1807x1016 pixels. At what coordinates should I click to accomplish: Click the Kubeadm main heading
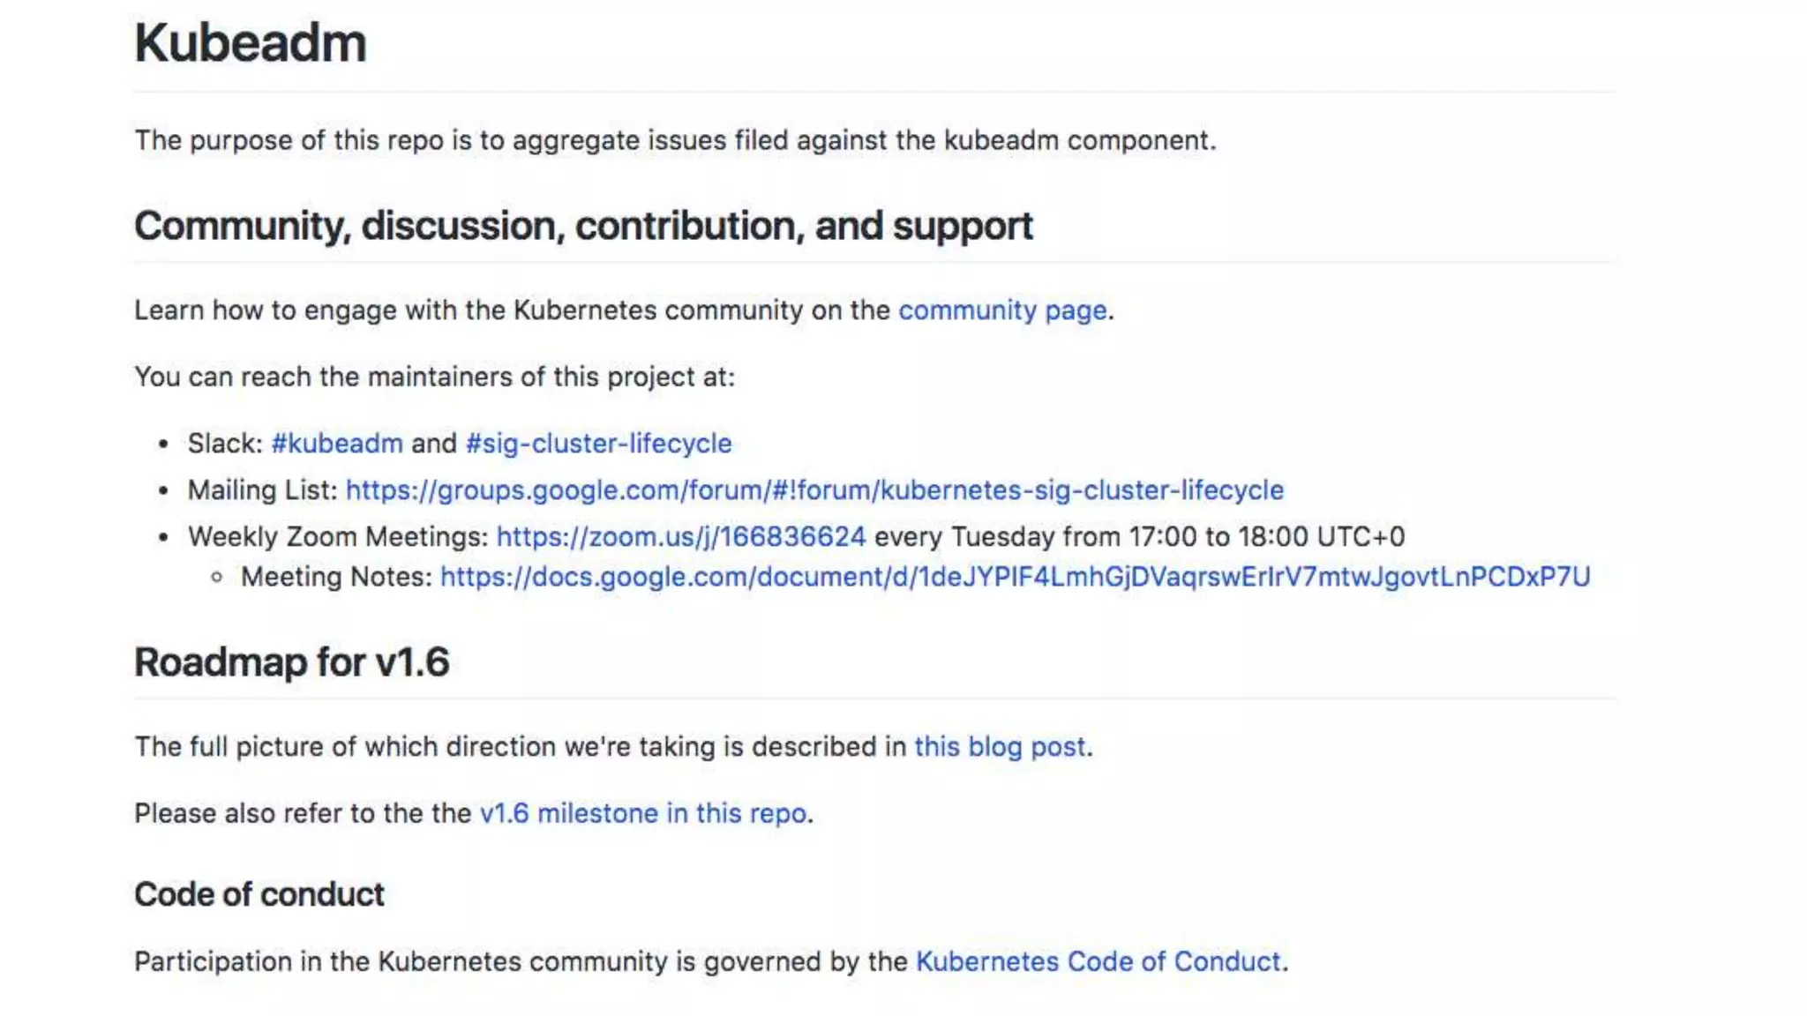pos(250,42)
